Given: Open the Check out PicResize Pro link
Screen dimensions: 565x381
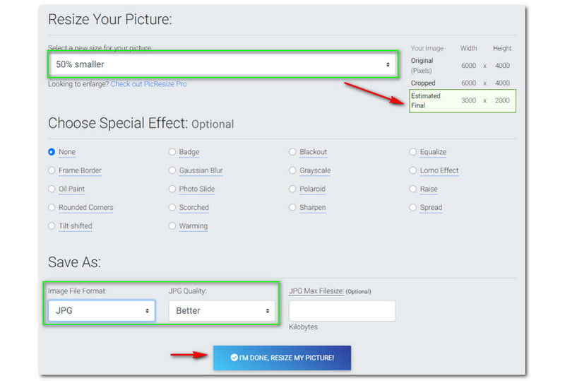Looking at the screenshot, I should 148,84.
